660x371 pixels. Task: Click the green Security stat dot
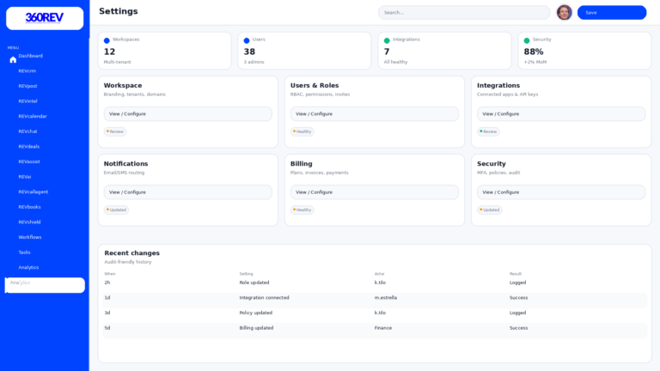pos(527,40)
